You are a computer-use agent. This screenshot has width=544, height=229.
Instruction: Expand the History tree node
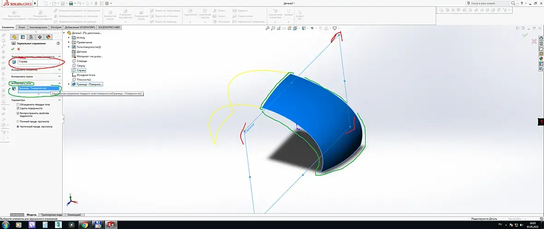click(x=69, y=37)
